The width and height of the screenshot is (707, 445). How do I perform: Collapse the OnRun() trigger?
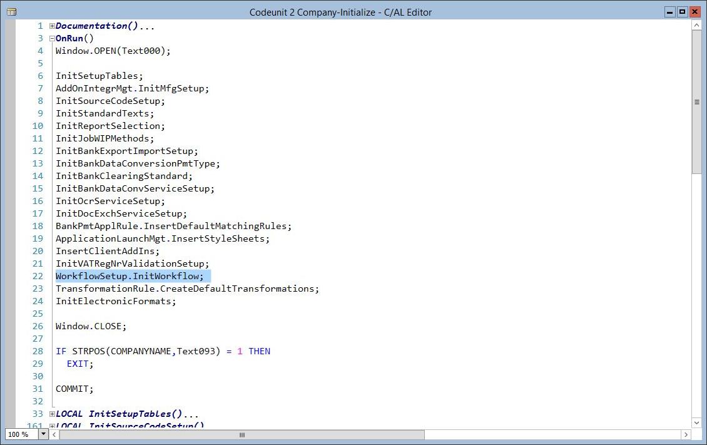tap(52, 39)
